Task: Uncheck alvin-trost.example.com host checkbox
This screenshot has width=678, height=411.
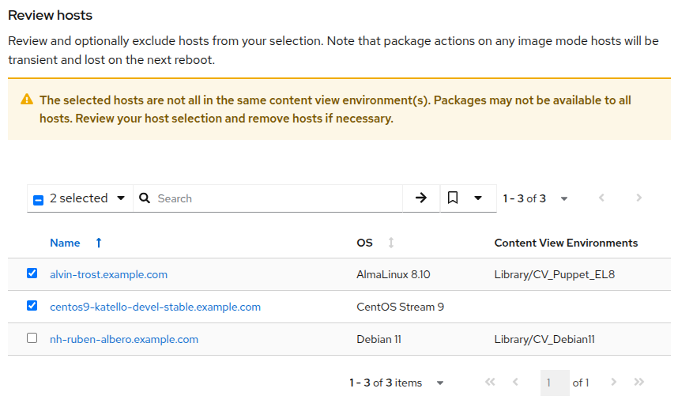Action: pyautogui.click(x=32, y=273)
